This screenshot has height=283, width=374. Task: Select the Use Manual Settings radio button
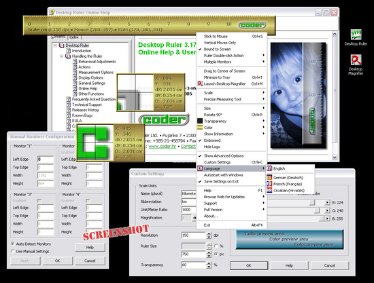13,251
